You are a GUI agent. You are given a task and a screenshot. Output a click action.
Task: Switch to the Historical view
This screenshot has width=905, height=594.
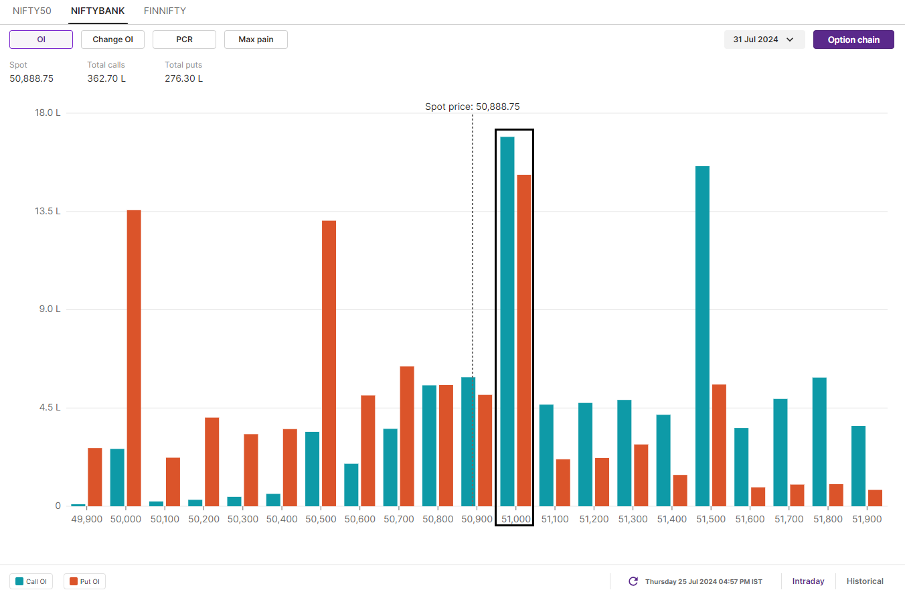tap(865, 581)
